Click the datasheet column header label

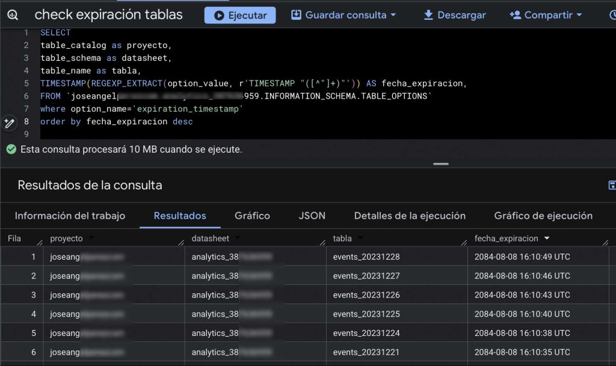[x=210, y=239]
